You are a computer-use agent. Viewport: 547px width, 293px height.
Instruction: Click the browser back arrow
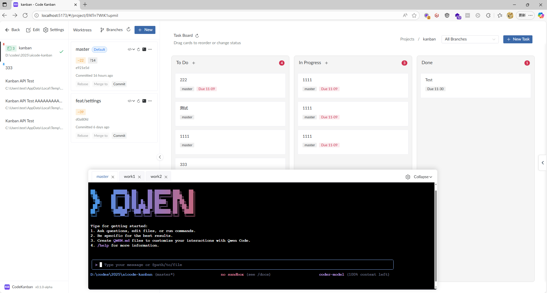5,15
